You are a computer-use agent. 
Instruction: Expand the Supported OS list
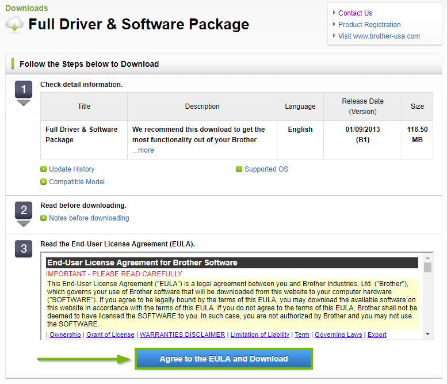click(x=266, y=169)
